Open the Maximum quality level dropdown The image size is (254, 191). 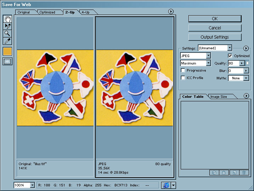pos(208,63)
